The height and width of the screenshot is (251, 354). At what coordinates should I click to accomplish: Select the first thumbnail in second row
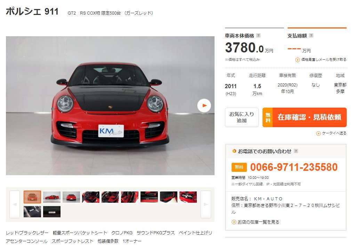click(32, 211)
